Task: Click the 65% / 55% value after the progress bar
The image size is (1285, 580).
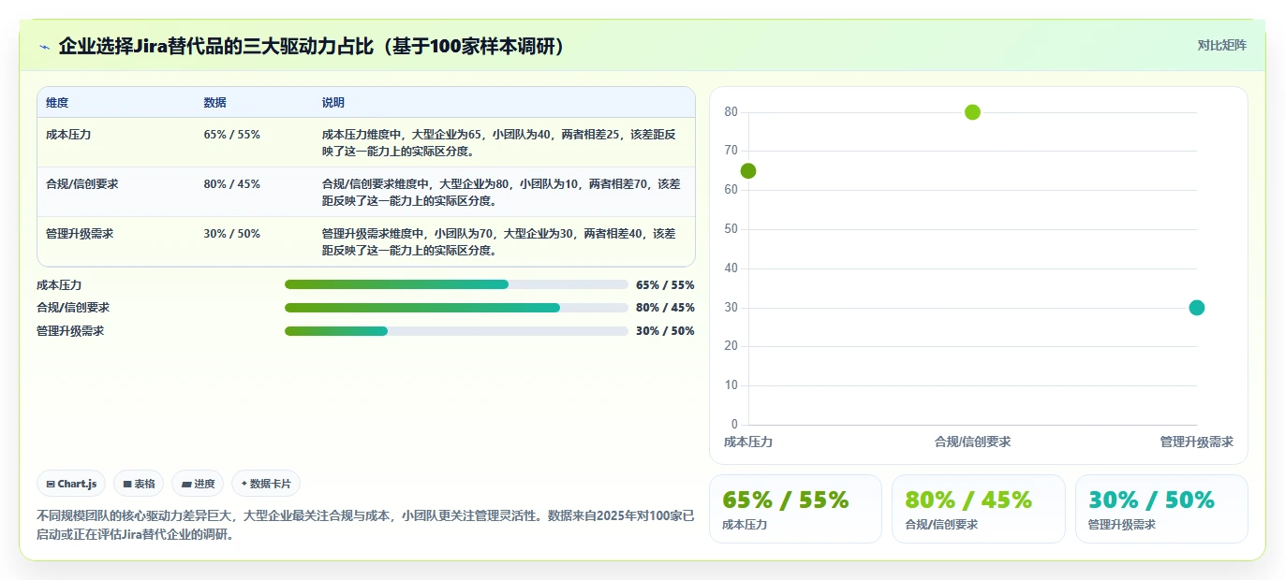Action: click(x=665, y=284)
